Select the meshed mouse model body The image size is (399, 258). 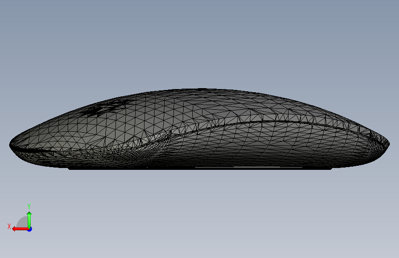(199, 129)
